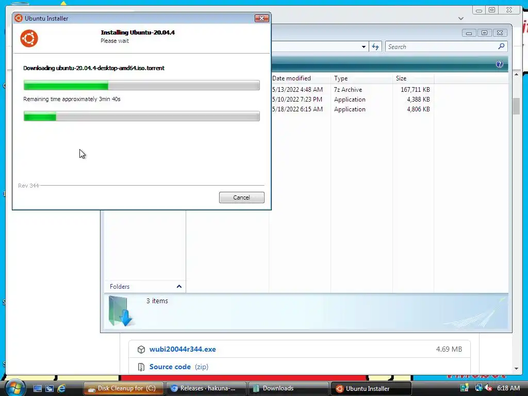Select the Application row dated 5/10/2022 7:23 PM
528x396 pixels.
coord(351,100)
